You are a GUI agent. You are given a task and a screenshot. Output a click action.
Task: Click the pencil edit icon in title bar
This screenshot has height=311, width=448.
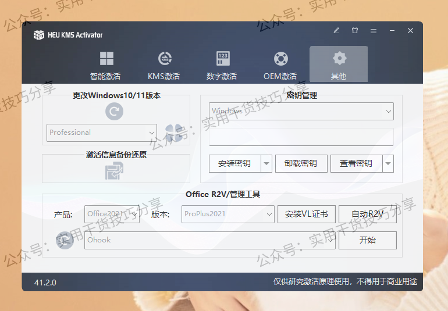(336, 31)
